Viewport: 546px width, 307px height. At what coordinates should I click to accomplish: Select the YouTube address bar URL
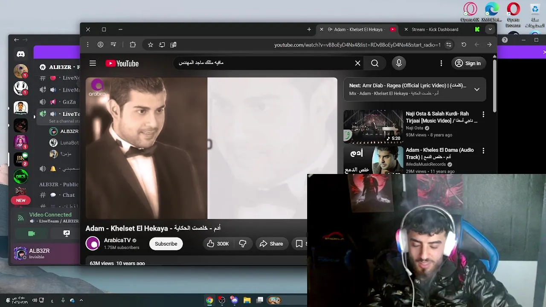pyautogui.click(x=357, y=45)
